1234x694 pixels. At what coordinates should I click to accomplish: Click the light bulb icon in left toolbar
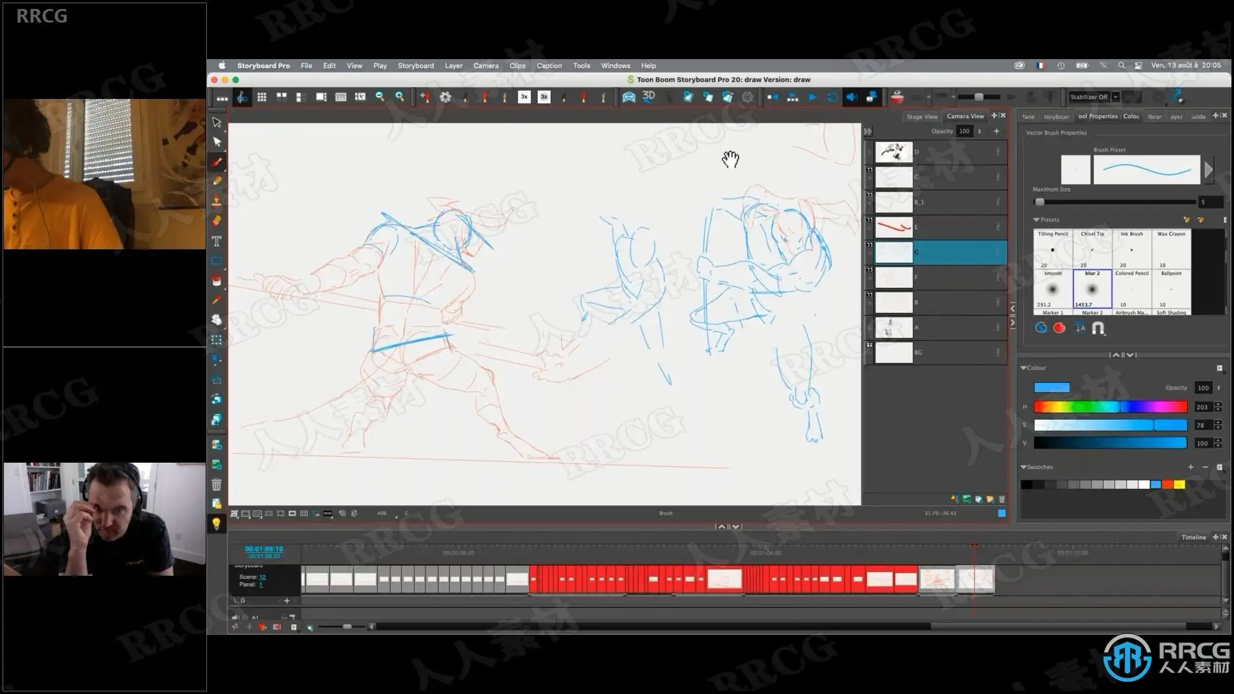(217, 524)
